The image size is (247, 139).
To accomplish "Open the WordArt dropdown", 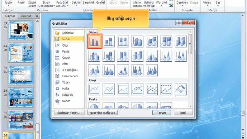I will click(x=161, y=4).
